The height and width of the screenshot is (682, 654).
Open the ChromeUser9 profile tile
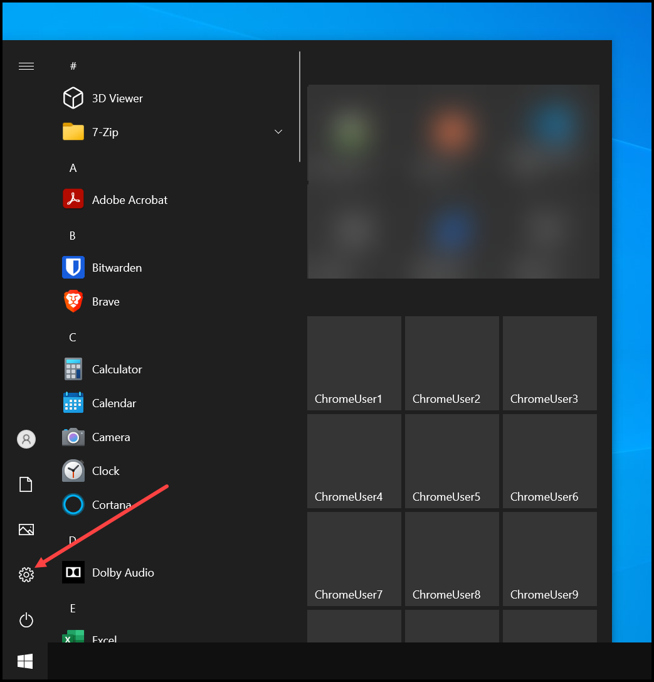(x=549, y=559)
